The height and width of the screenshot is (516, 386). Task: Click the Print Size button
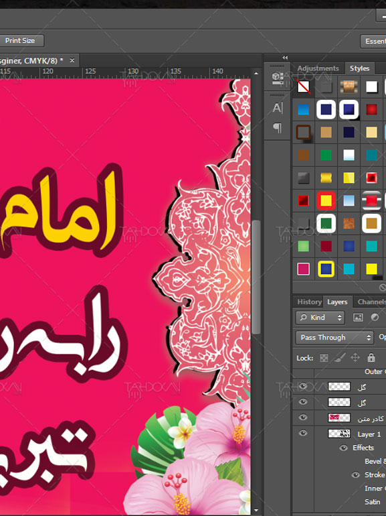pos(20,40)
